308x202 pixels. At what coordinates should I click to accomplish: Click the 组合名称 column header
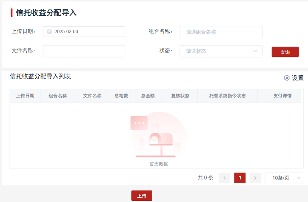pyautogui.click(x=57, y=96)
